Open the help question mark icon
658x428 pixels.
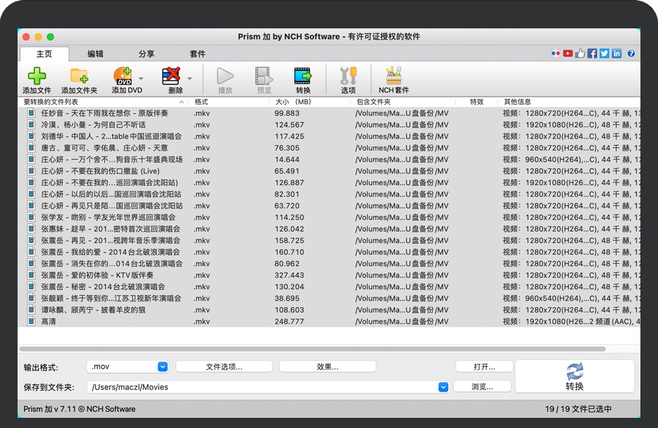click(x=632, y=53)
